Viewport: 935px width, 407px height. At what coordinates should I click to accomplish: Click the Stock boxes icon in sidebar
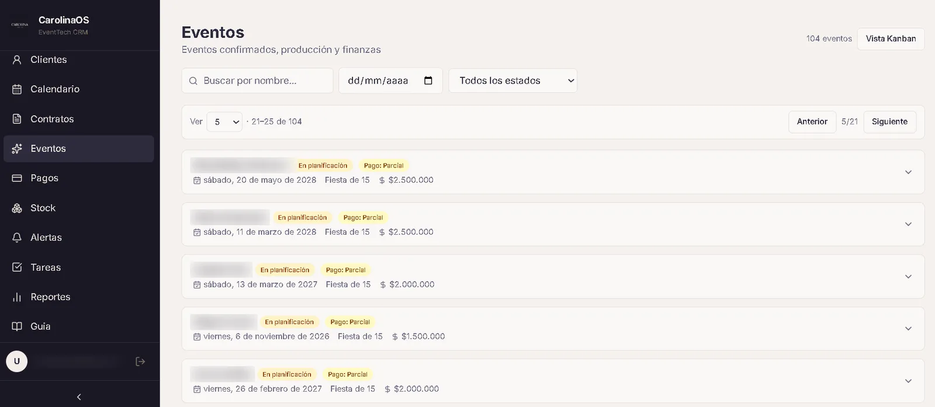click(x=17, y=208)
